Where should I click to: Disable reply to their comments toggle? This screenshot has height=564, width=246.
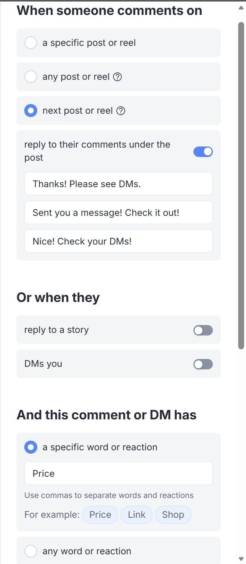click(203, 152)
